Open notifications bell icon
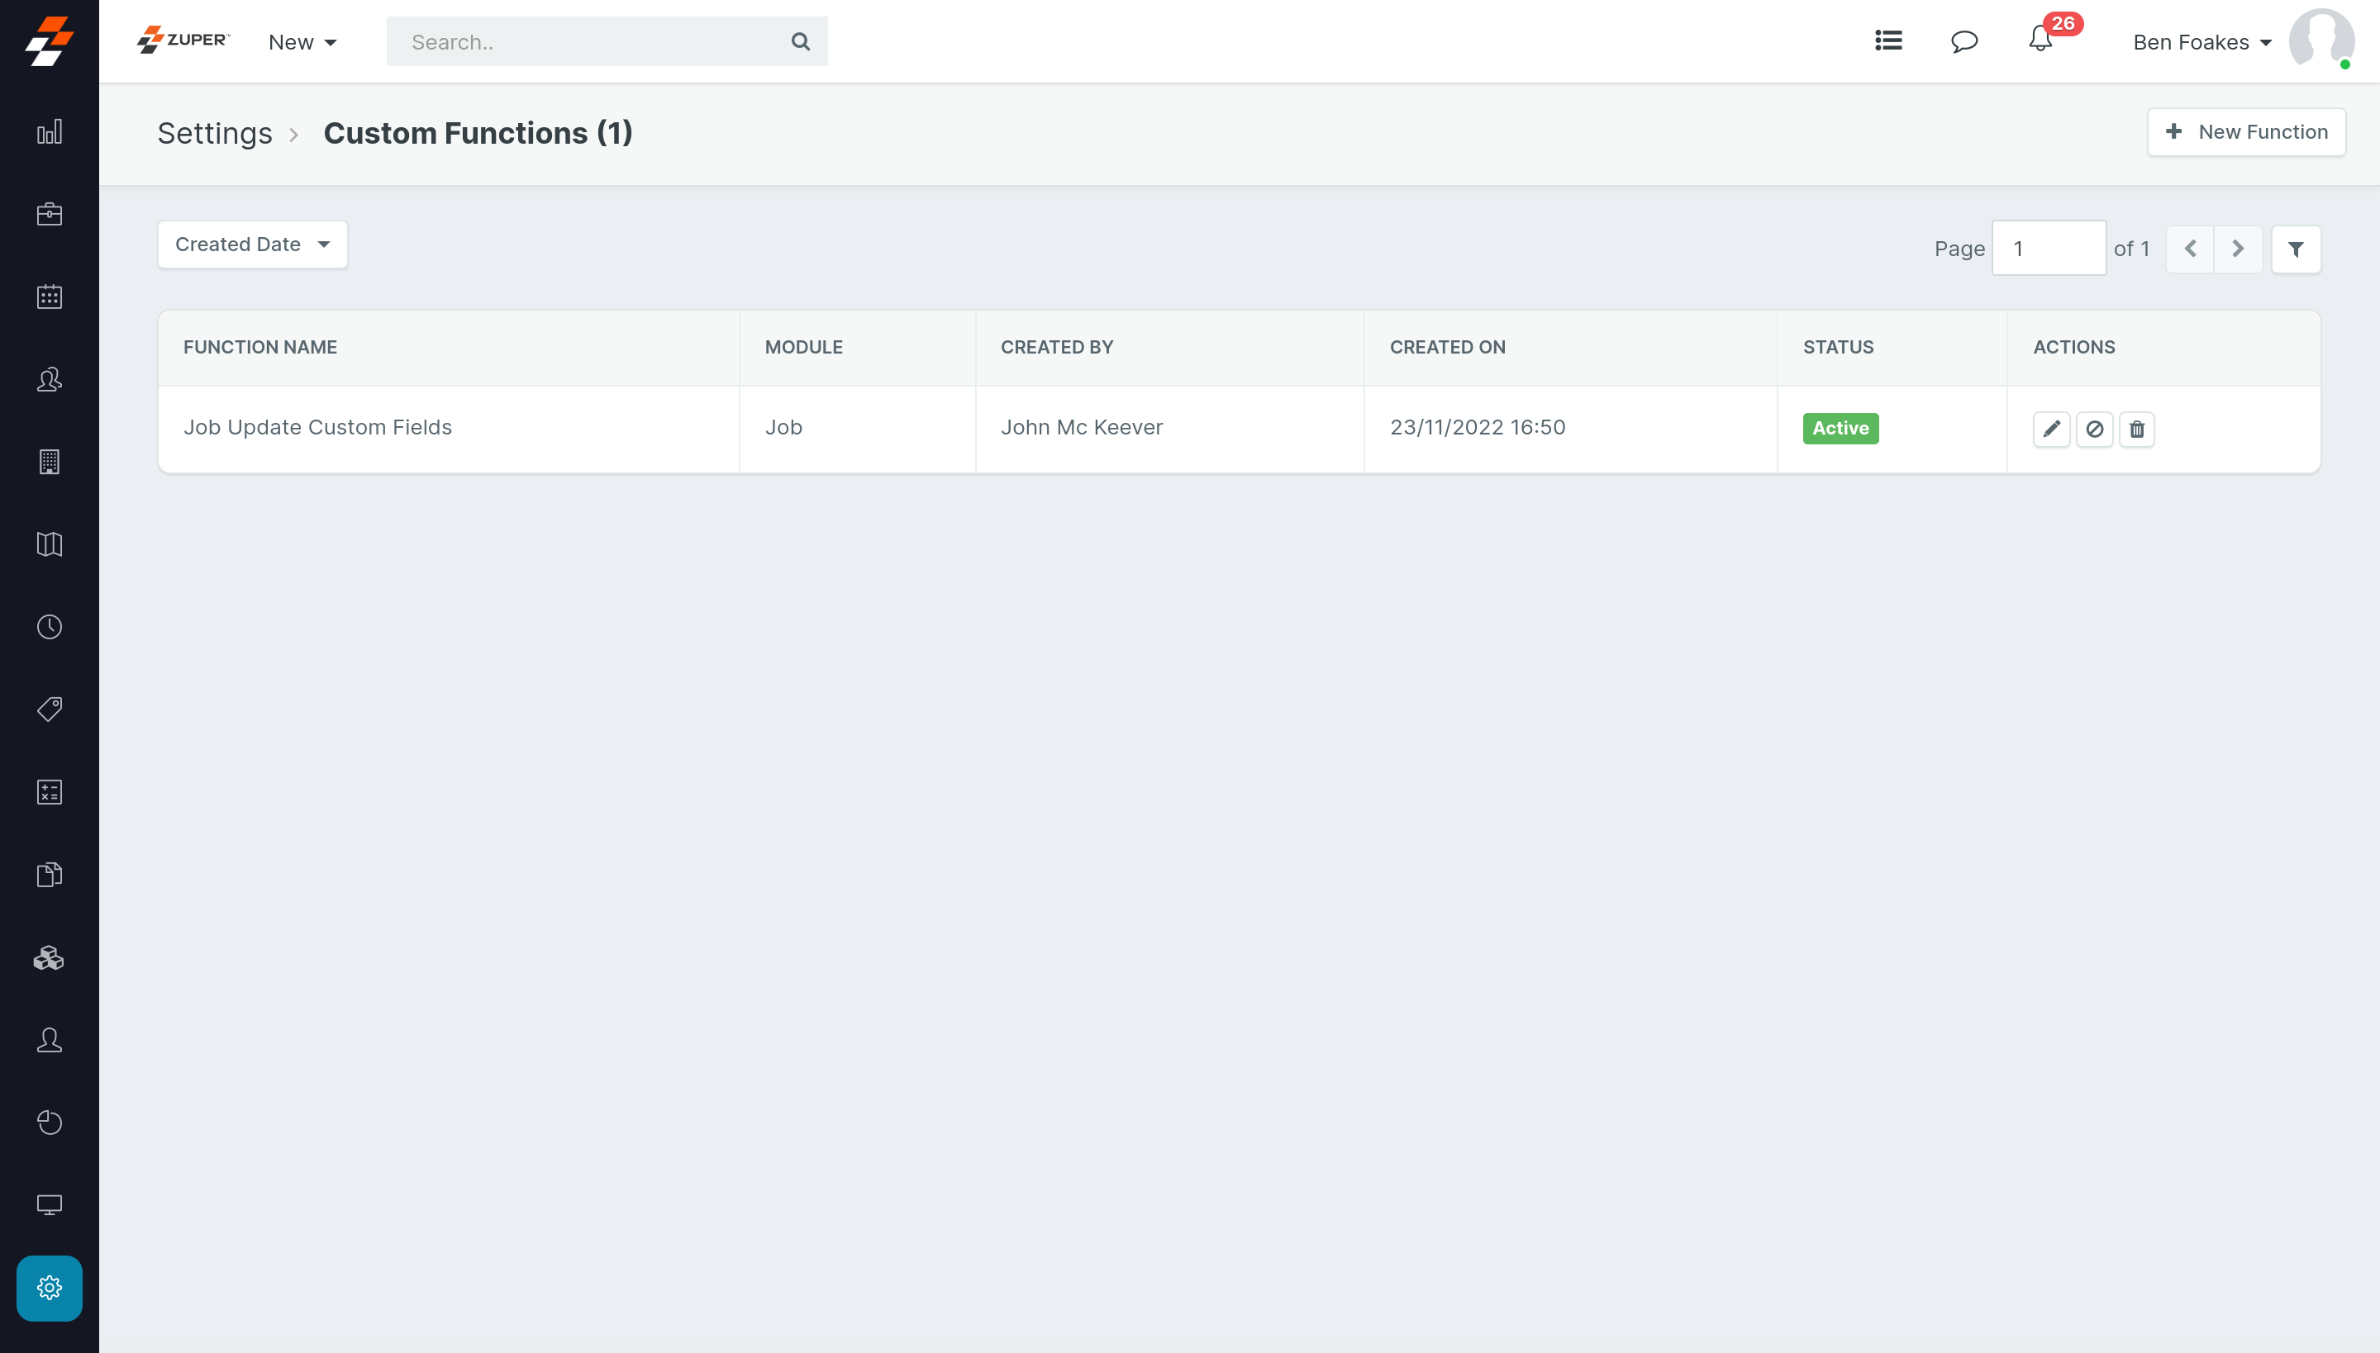This screenshot has width=2380, height=1353. (x=2040, y=41)
